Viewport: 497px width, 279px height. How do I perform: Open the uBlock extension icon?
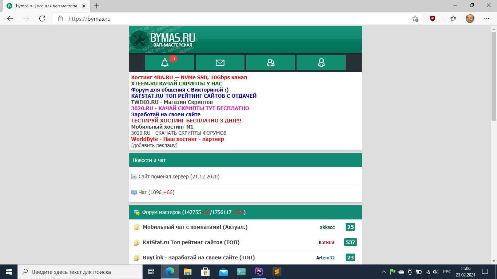433,19
